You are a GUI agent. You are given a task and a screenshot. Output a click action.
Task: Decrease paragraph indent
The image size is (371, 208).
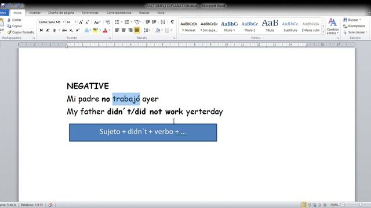(x=148, y=22)
